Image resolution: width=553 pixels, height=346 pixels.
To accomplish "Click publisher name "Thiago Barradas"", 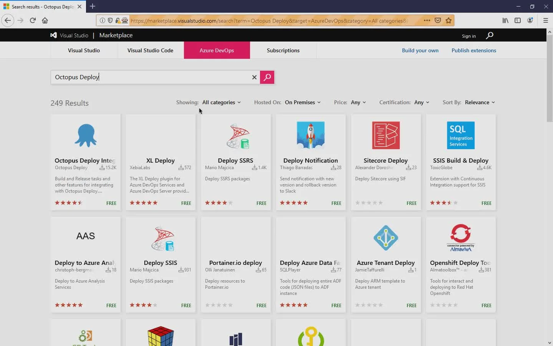I will click(x=296, y=168).
